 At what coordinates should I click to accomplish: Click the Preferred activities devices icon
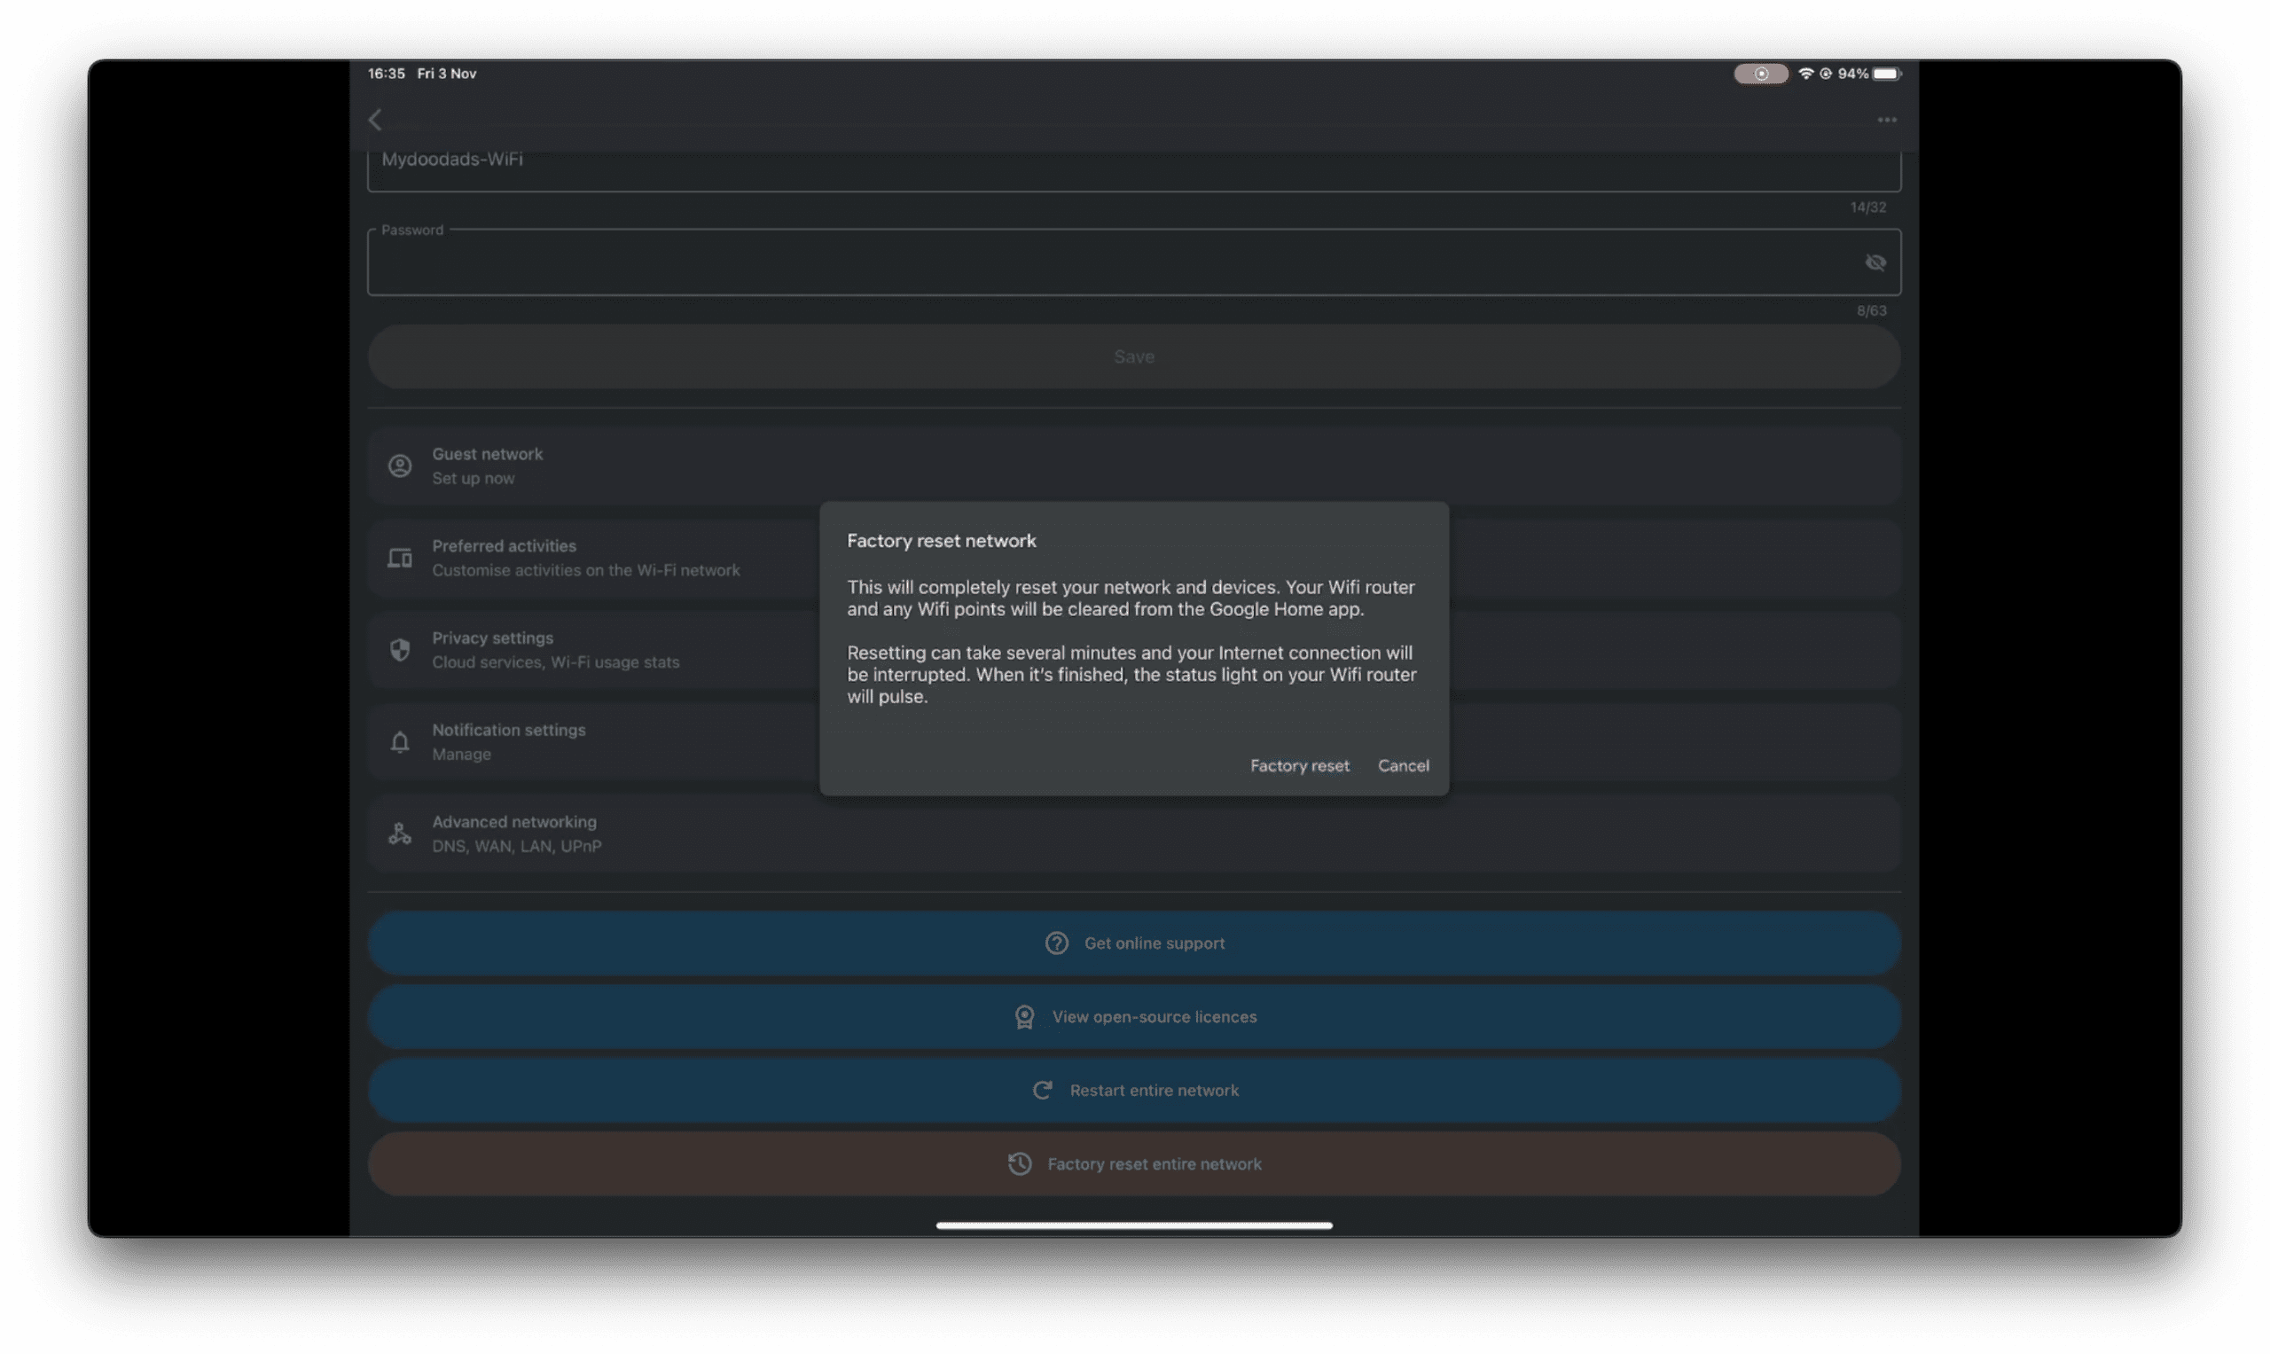(400, 558)
